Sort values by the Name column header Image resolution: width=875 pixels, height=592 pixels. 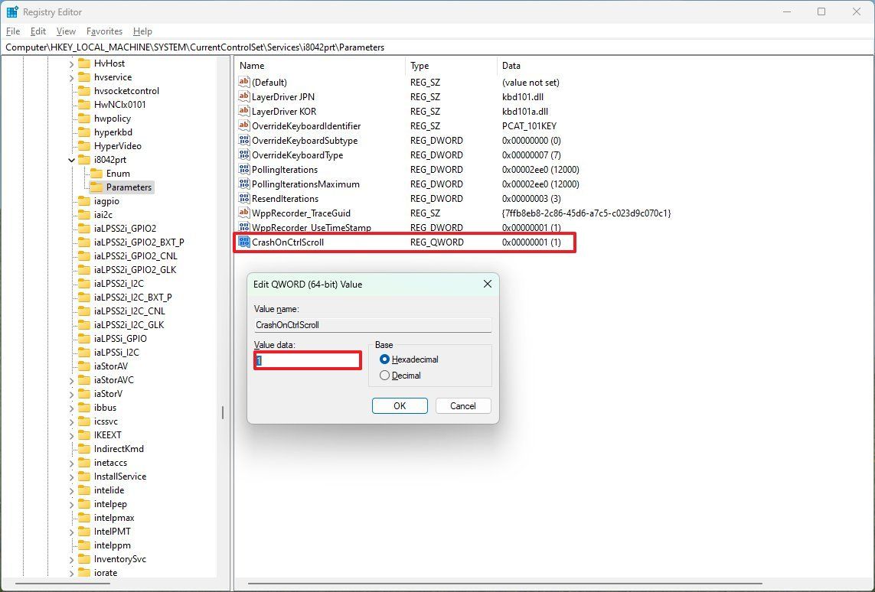(321, 66)
